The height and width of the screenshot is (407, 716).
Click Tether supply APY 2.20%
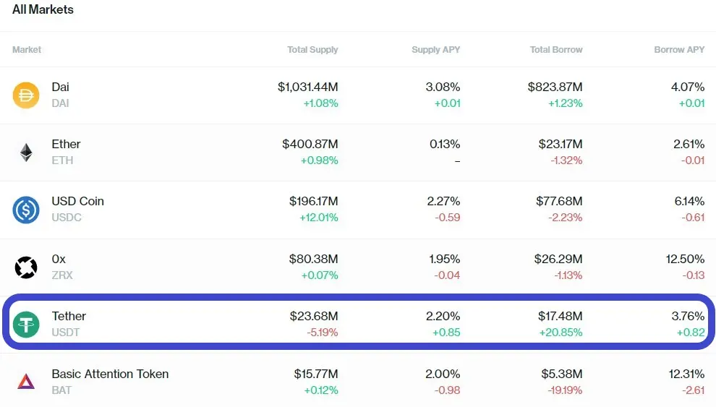pos(443,316)
